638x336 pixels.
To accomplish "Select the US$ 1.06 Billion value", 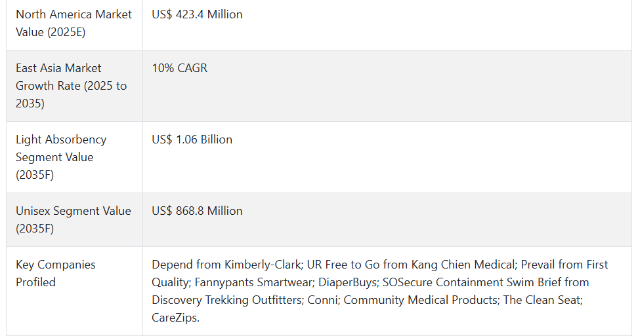I will 192,140.
